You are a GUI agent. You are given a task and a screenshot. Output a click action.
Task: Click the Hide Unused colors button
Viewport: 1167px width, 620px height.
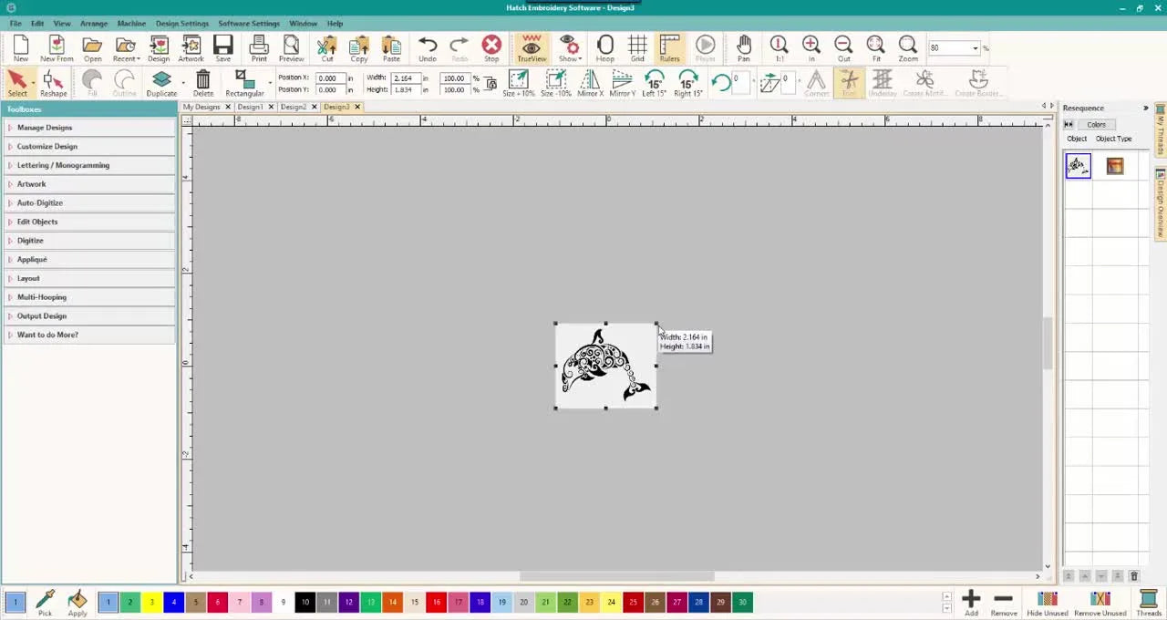click(1047, 602)
